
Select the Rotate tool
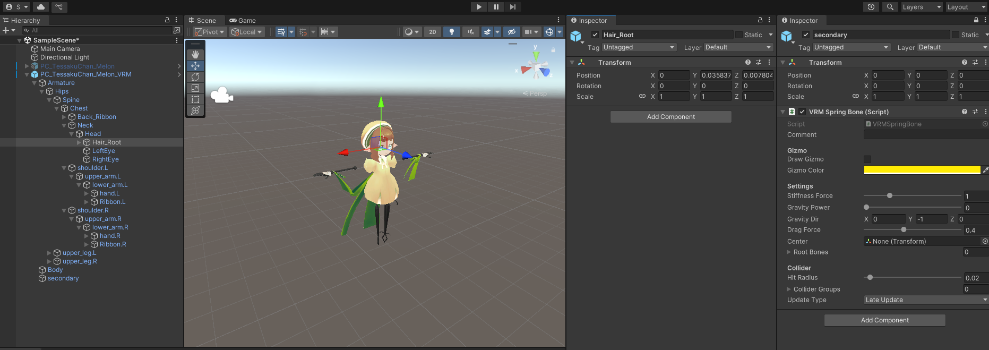tap(195, 77)
